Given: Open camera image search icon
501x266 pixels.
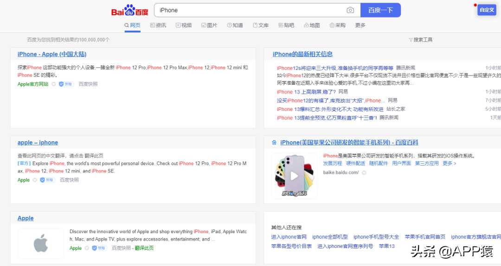Looking at the screenshot, I should tap(350, 10).
